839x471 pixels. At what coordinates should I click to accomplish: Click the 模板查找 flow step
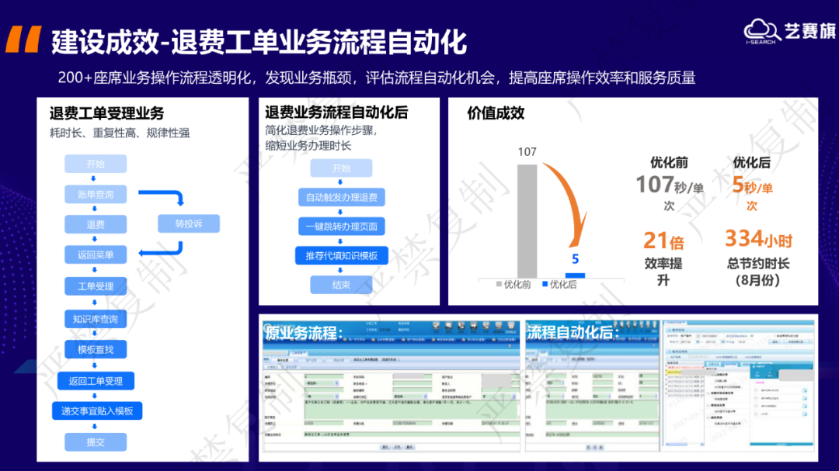96,349
